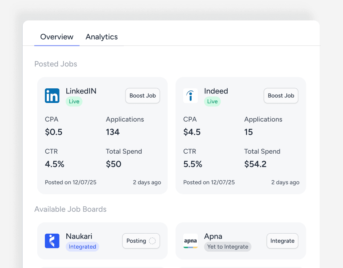This screenshot has width=343, height=268.
Task: Click the Applications label in LinkedIN card
Action: [x=125, y=119]
